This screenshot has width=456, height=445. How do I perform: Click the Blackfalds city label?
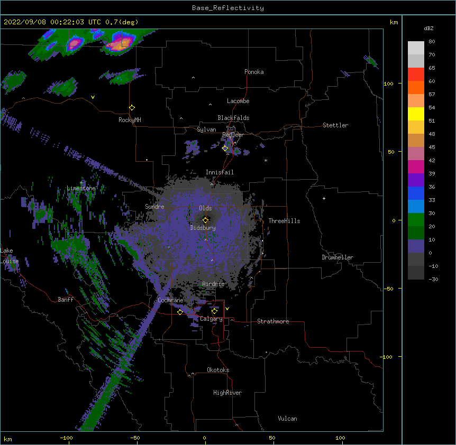(233, 118)
